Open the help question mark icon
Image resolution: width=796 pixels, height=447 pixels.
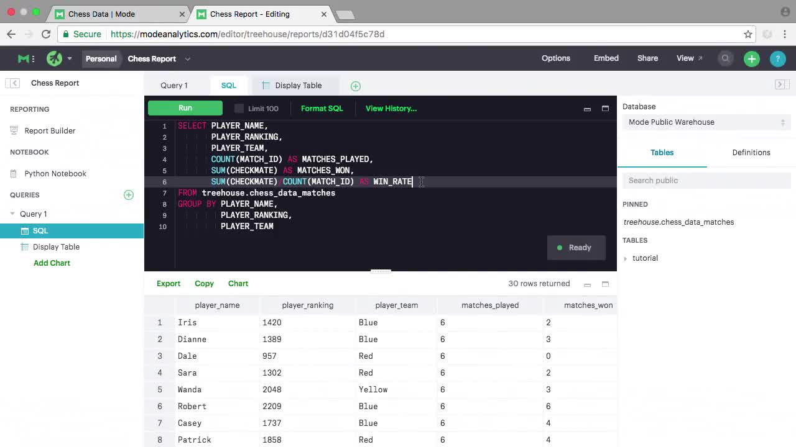(777, 58)
